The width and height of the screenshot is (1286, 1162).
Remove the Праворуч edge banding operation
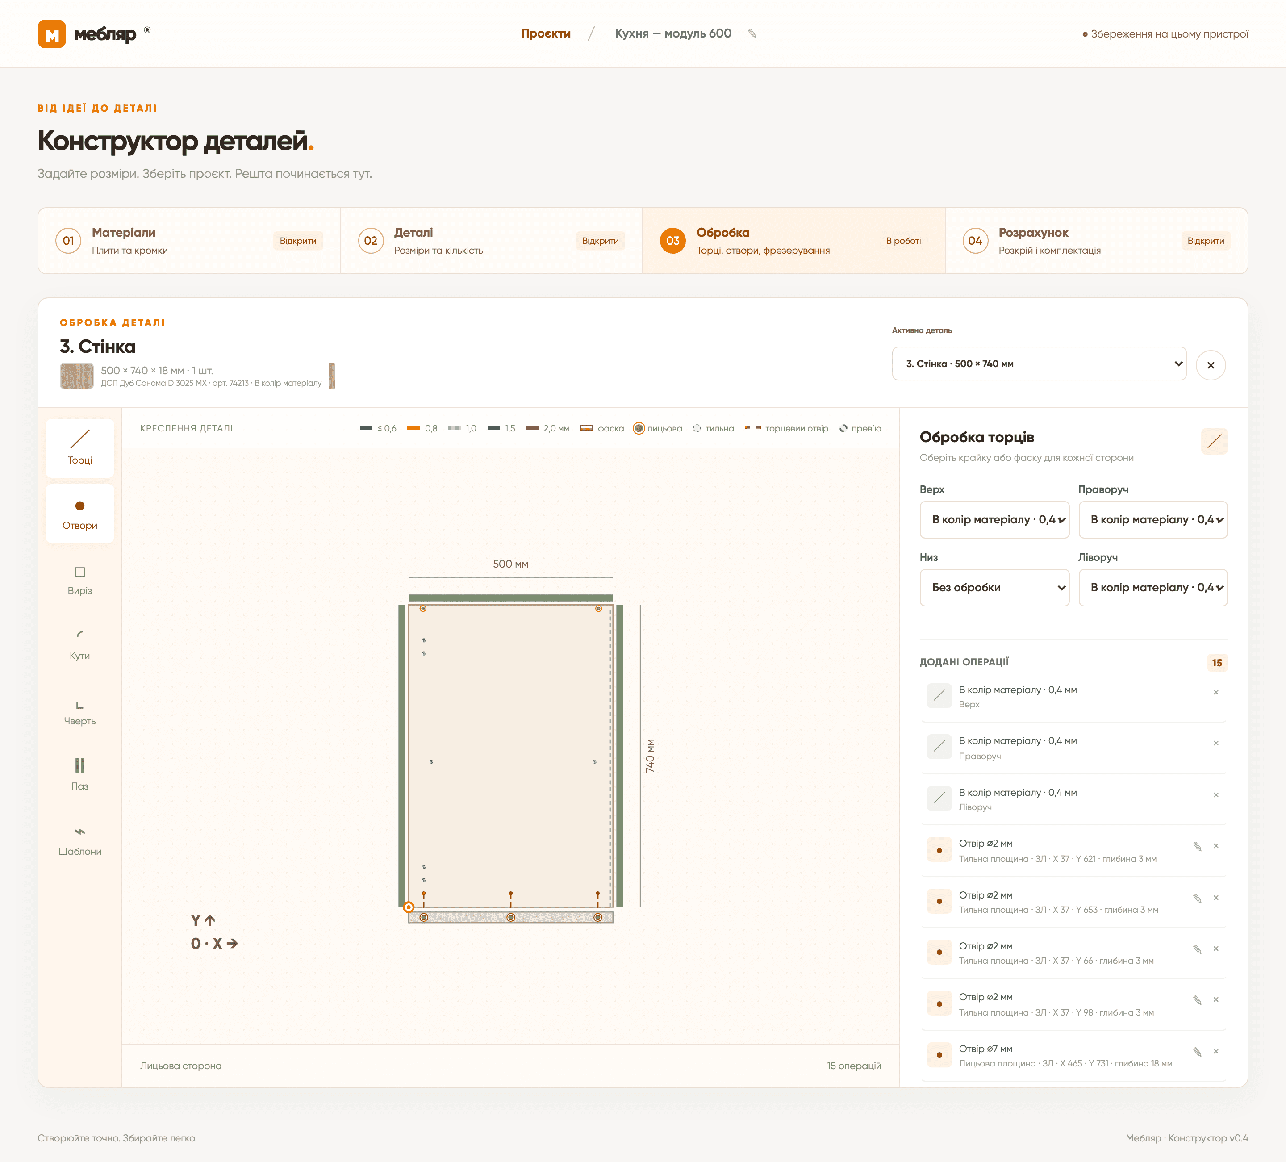(x=1215, y=744)
